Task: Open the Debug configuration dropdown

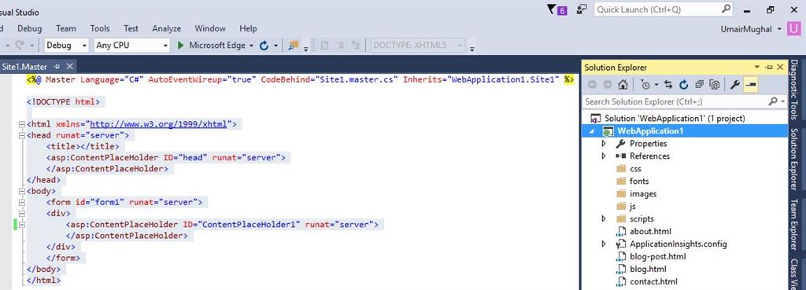Action: pyautogui.click(x=84, y=46)
